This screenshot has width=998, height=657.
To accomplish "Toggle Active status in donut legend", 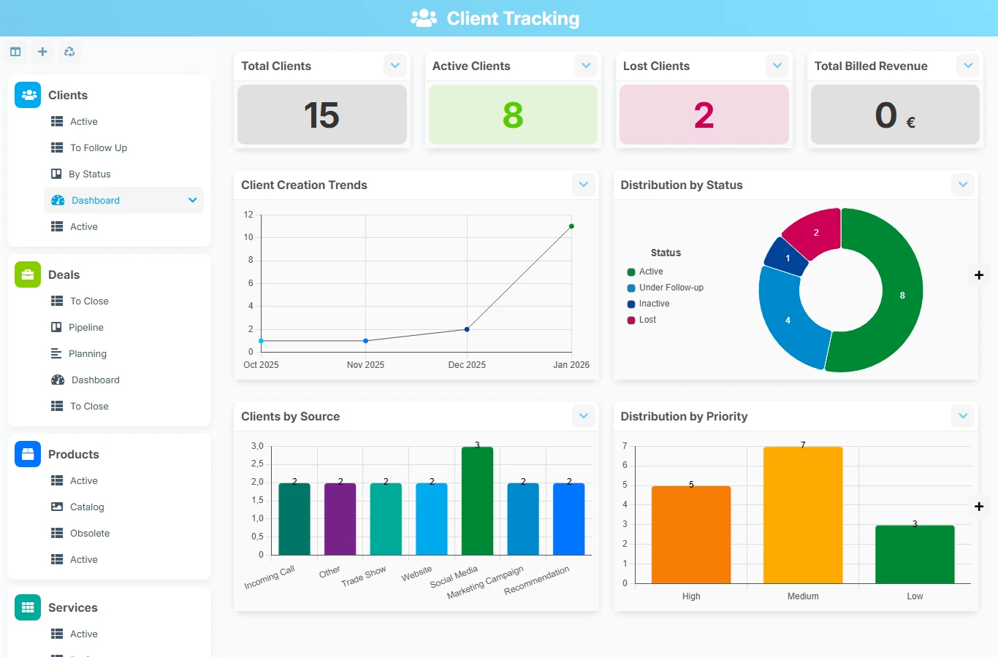I will click(645, 272).
